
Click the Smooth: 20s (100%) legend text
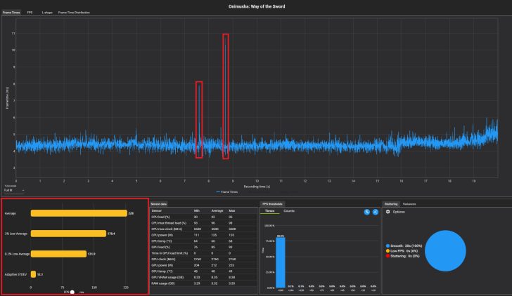click(x=407, y=246)
